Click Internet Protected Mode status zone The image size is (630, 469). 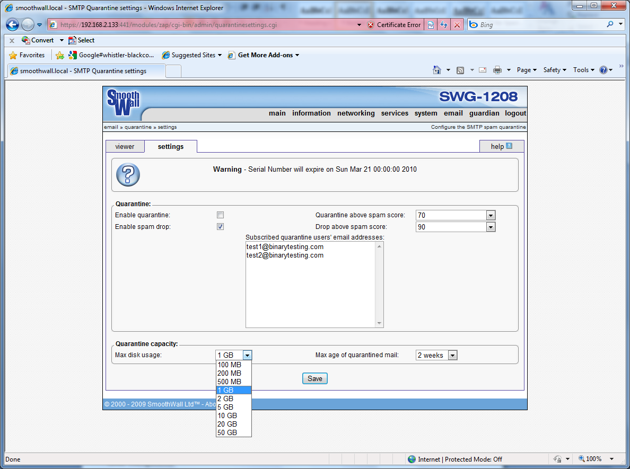click(x=455, y=459)
